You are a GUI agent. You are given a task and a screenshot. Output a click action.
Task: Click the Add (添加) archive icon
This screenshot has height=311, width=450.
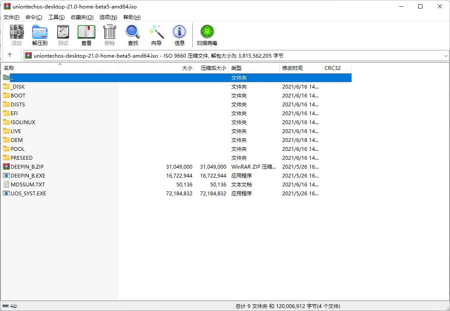[17, 35]
